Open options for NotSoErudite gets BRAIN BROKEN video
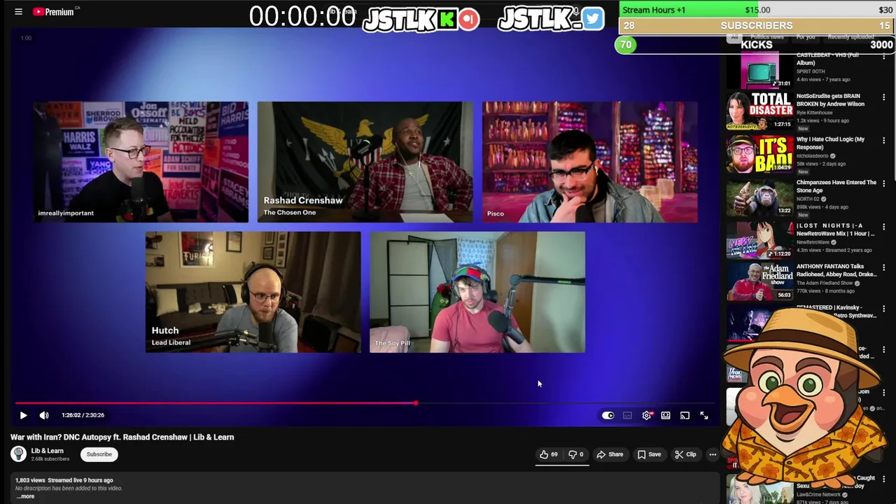The image size is (896, 504). tap(883, 97)
